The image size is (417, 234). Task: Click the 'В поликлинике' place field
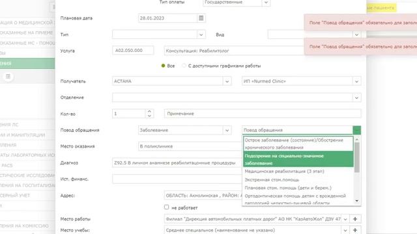[190, 146]
